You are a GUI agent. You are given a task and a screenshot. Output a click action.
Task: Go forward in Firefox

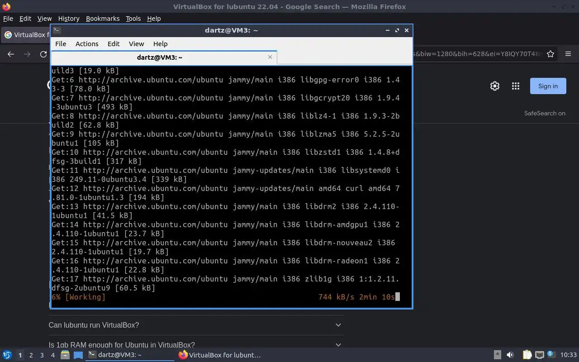point(27,54)
